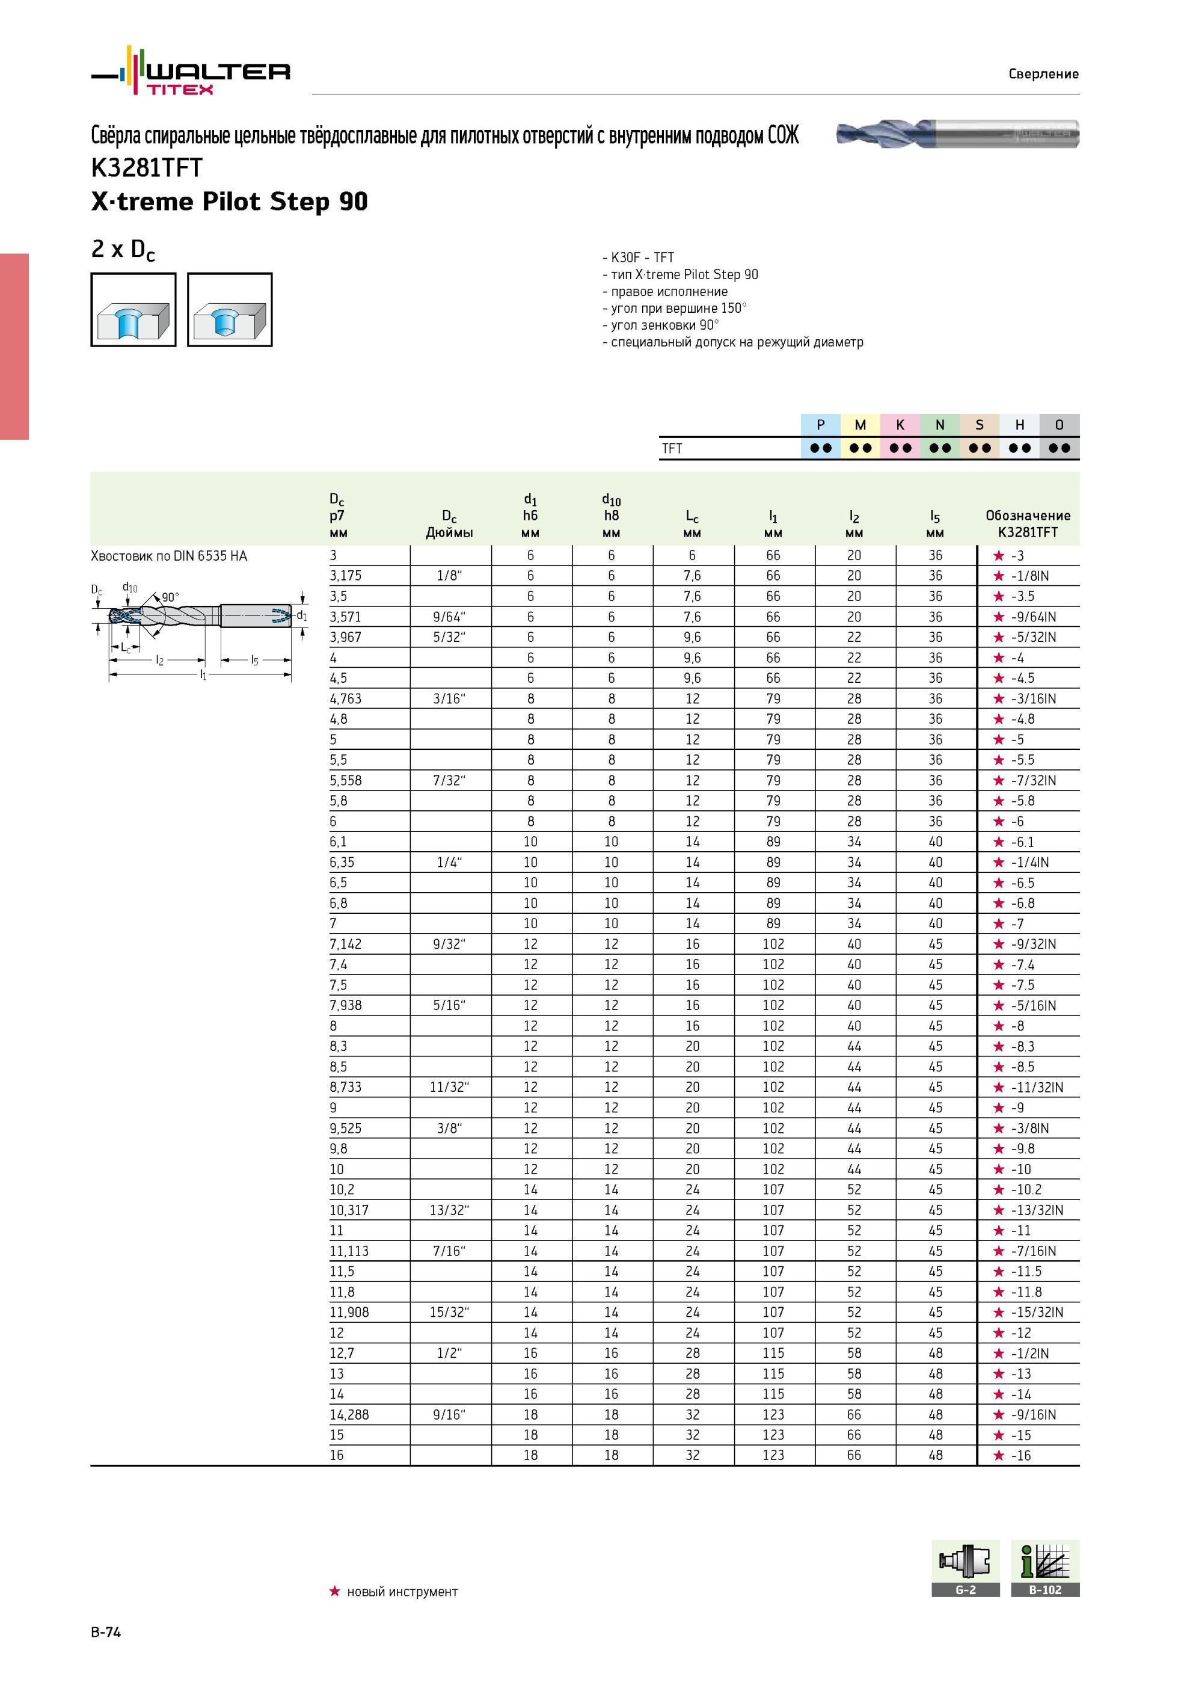Click the '- K30F - TFT' bullet line
Image resolution: width=1193 pixels, height=1688 pixels.
(x=638, y=258)
